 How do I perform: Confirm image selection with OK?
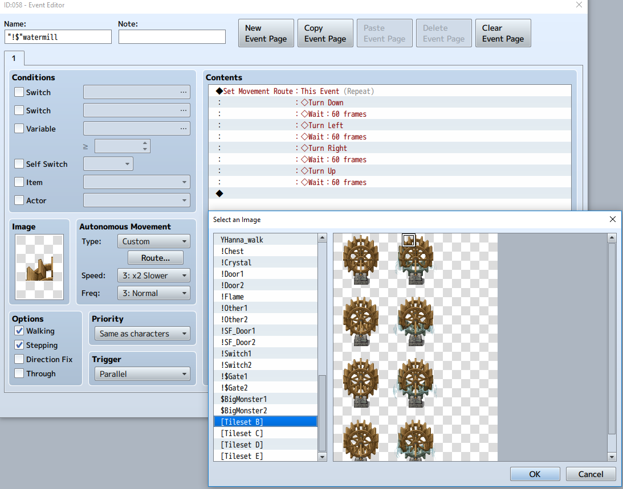tap(535, 474)
